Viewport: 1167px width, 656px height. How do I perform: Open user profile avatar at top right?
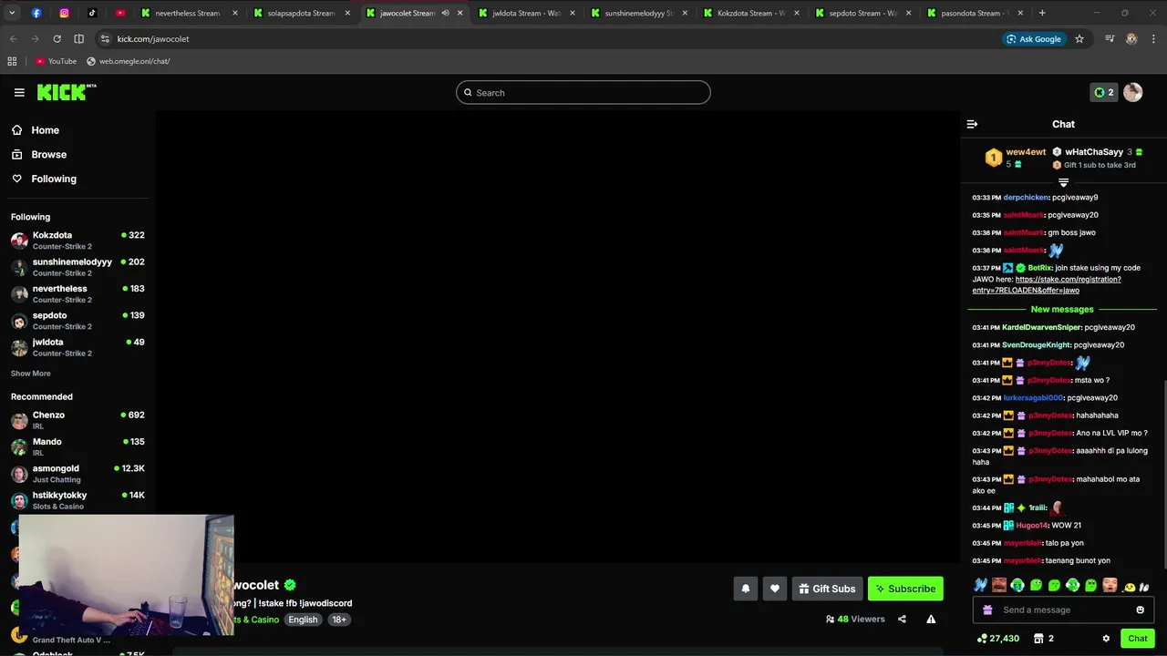pyautogui.click(x=1132, y=92)
